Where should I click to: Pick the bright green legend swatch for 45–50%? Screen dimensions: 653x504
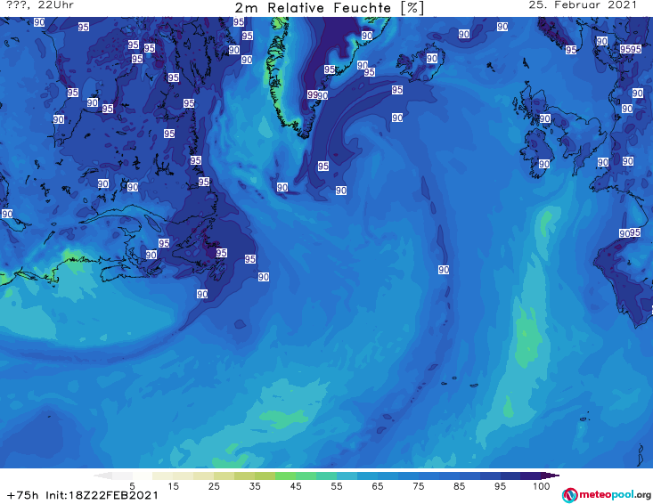tap(306, 476)
